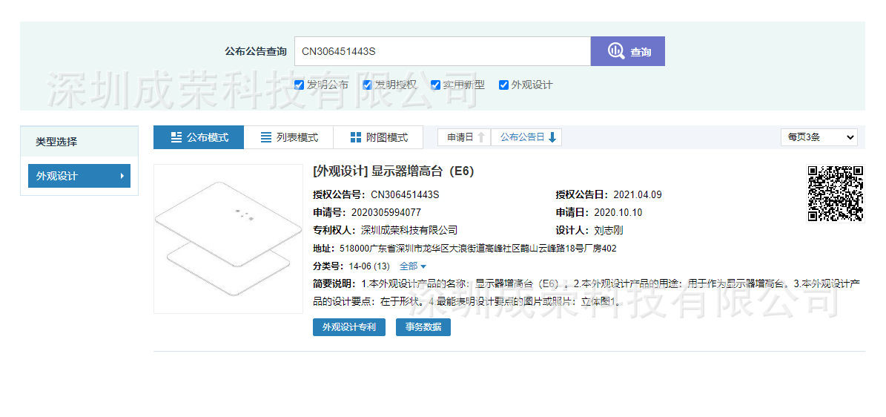Screen dimensions: 886x417
Task: Click the 查询 search button
Action: pos(628,51)
